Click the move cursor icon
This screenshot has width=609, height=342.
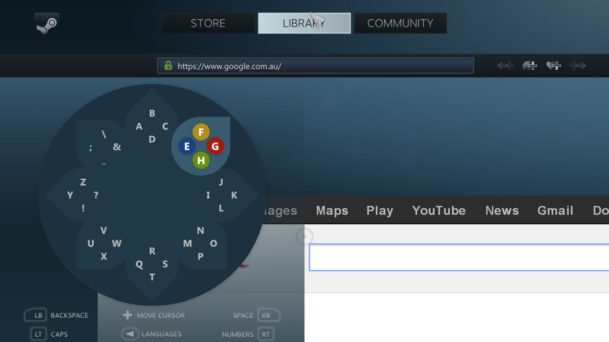click(x=126, y=315)
